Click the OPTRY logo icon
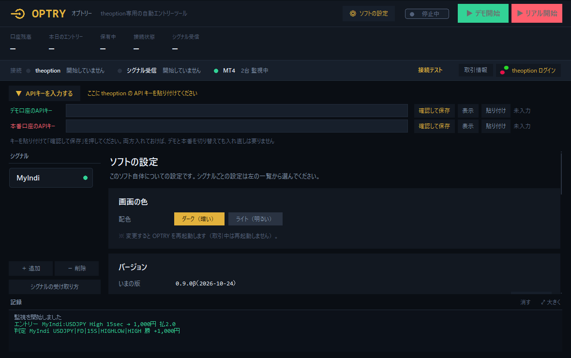 (18, 14)
